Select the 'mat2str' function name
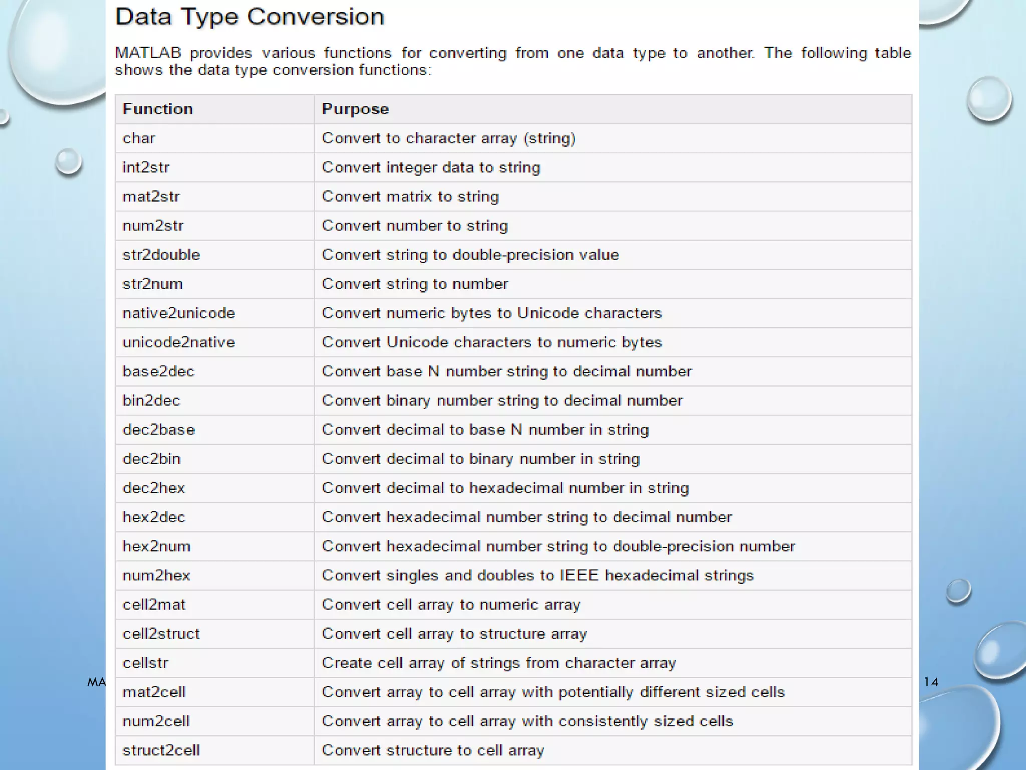 (151, 196)
